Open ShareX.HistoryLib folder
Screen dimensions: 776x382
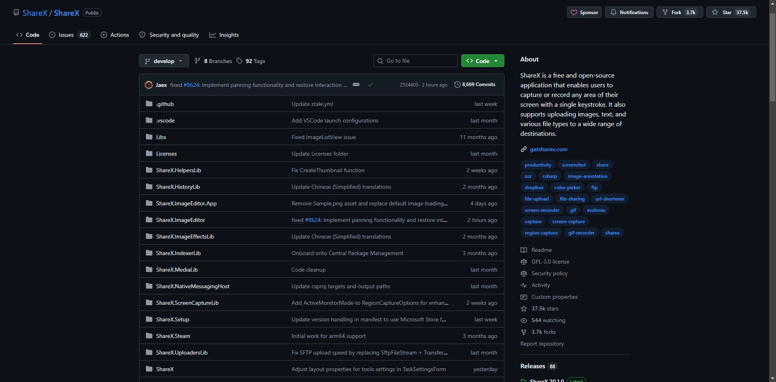(178, 187)
